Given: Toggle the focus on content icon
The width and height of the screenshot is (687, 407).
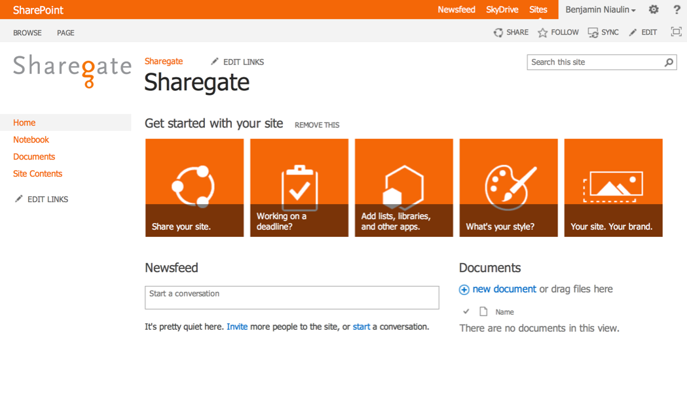Looking at the screenshot, I should tap(676, 31).
